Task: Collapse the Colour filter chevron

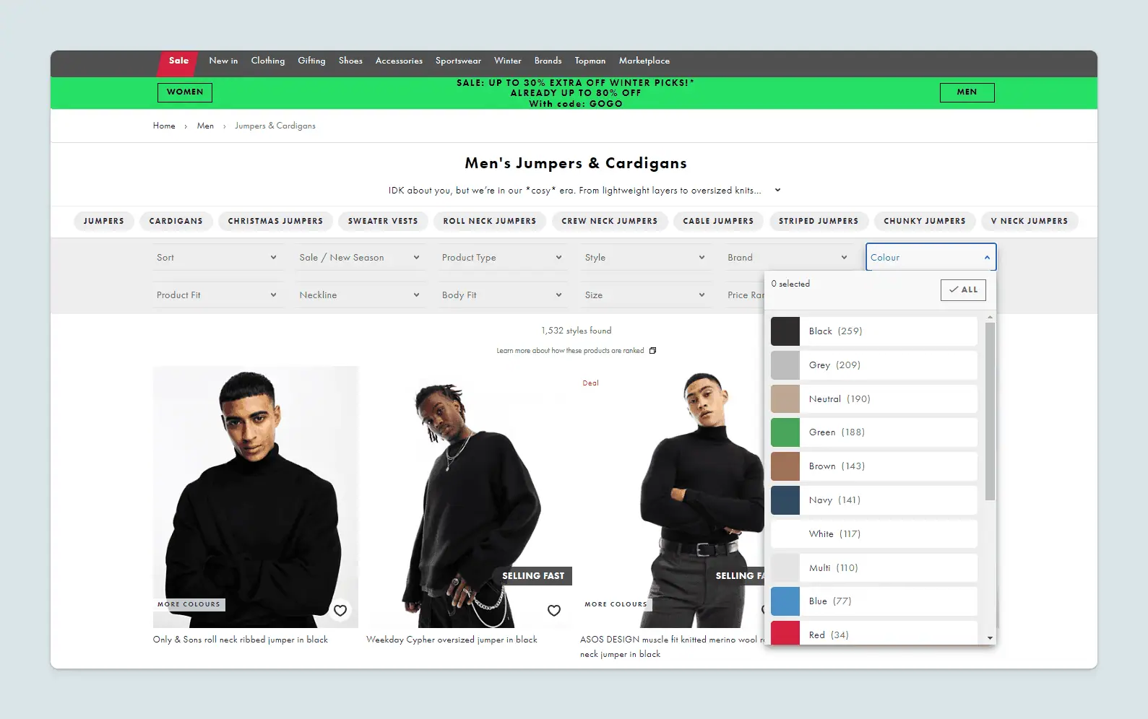Action: [x=987, y=258]
